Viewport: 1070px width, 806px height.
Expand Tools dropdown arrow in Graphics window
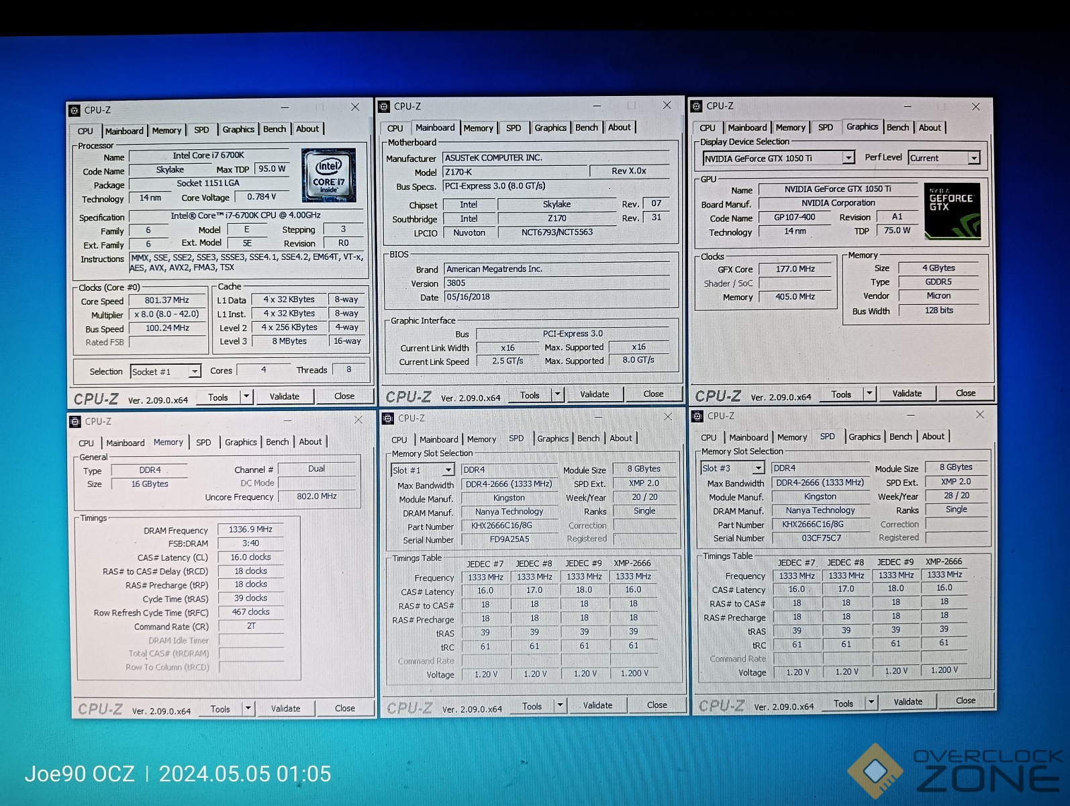click(x=869, y=394)
